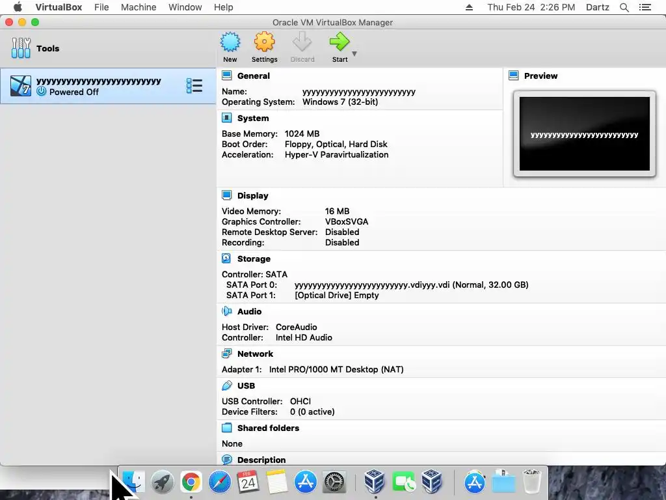666x500 pixels.
Task: Open Google Chrome from Dock
Action: click(x=191, y=482)
